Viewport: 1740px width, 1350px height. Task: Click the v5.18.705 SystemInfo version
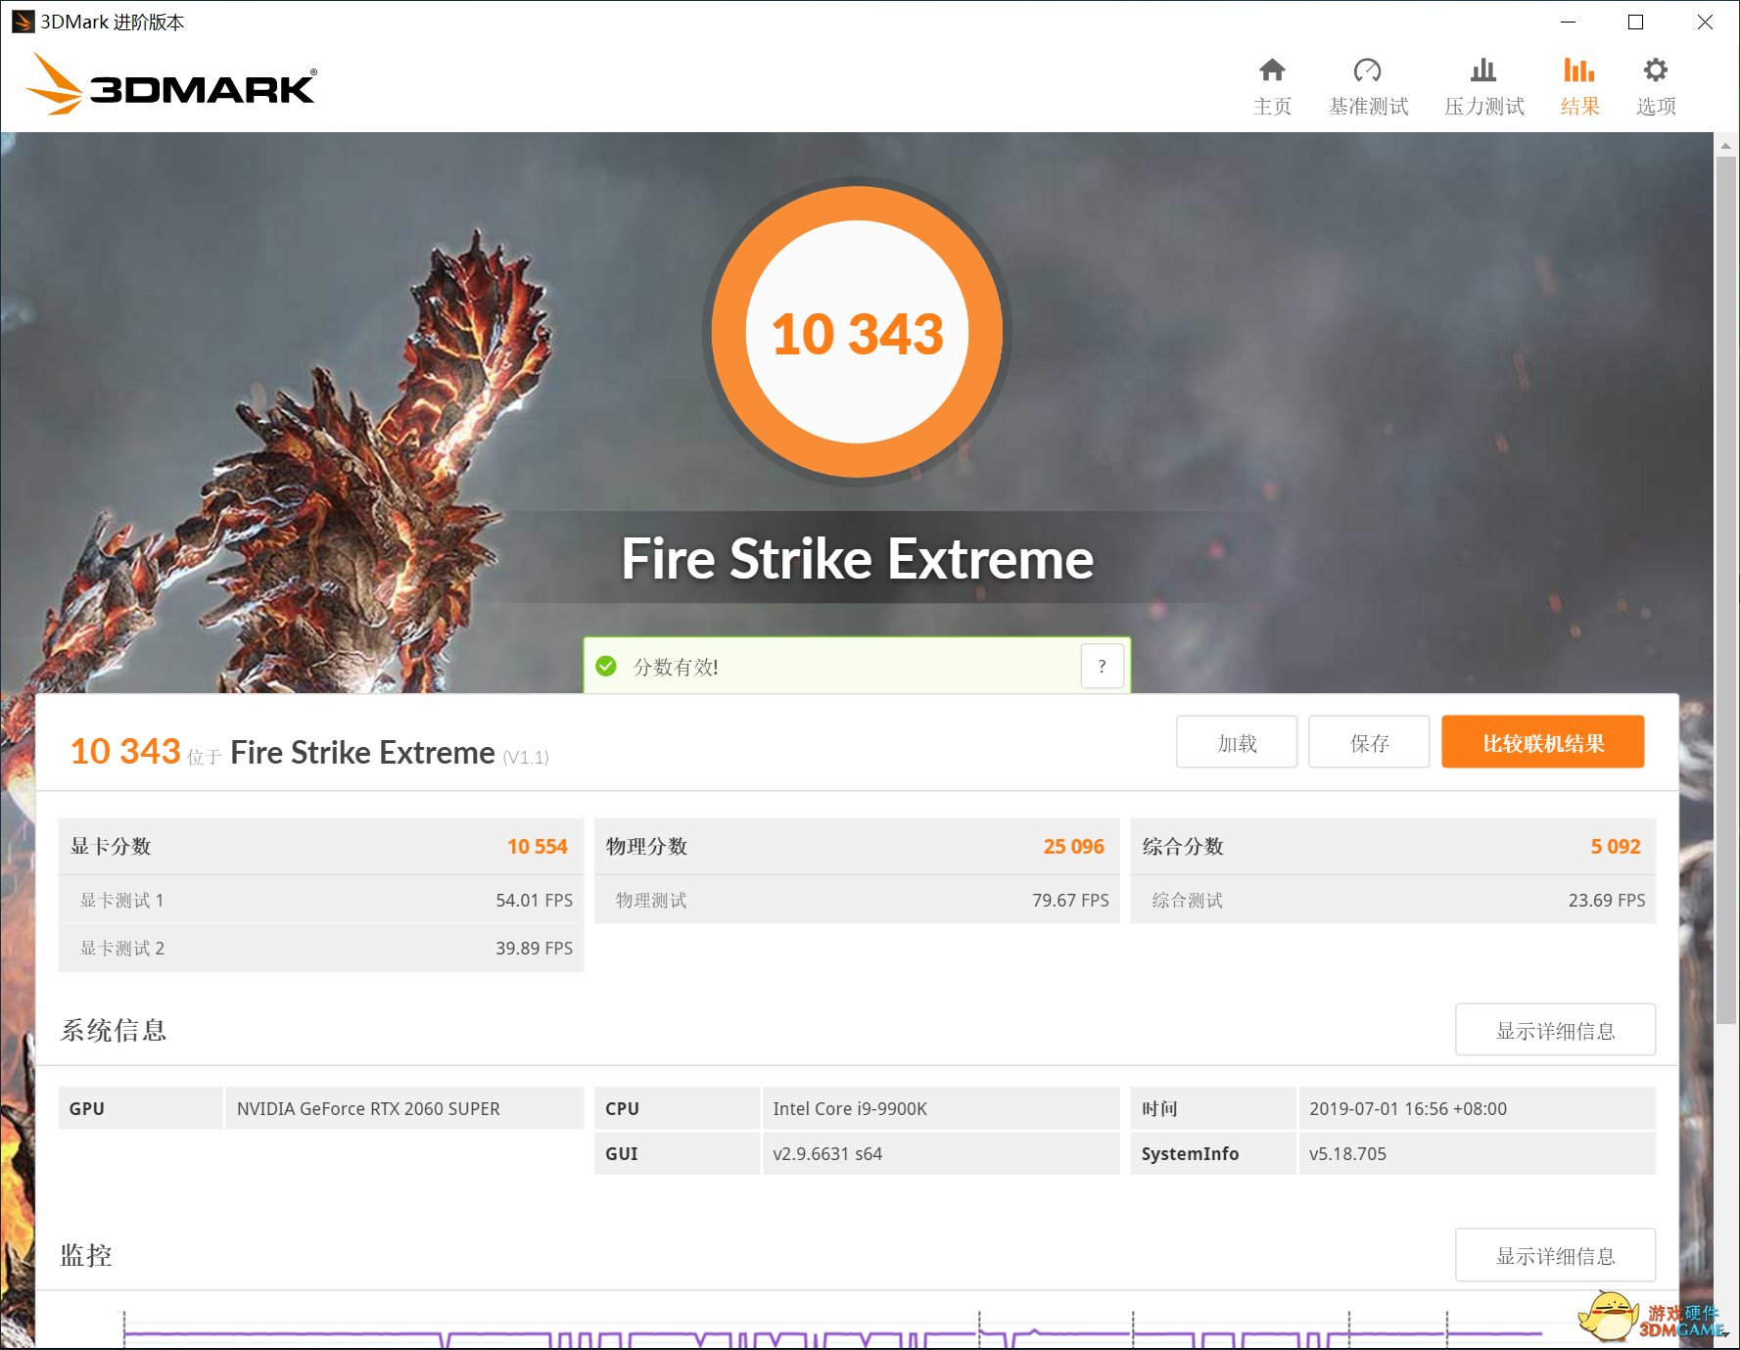pos(1347,1153)
